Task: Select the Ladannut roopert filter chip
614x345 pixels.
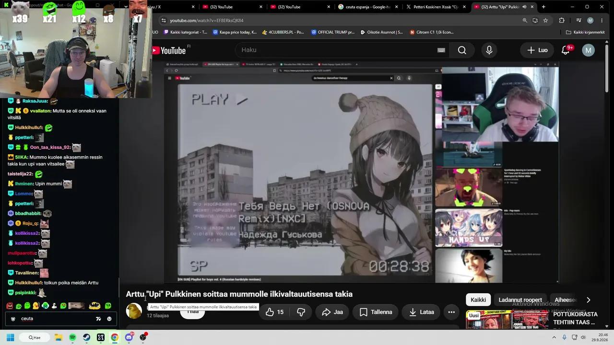Action: (x=520, y=300)
